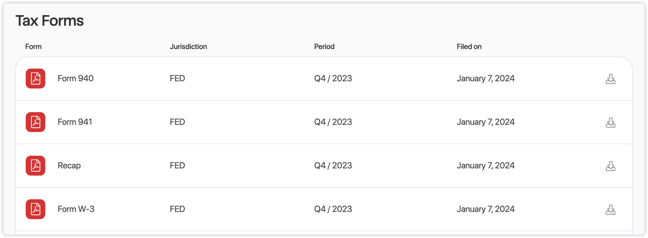Sort by the Form column header
The image size is (648, 238).
point(33,47)
